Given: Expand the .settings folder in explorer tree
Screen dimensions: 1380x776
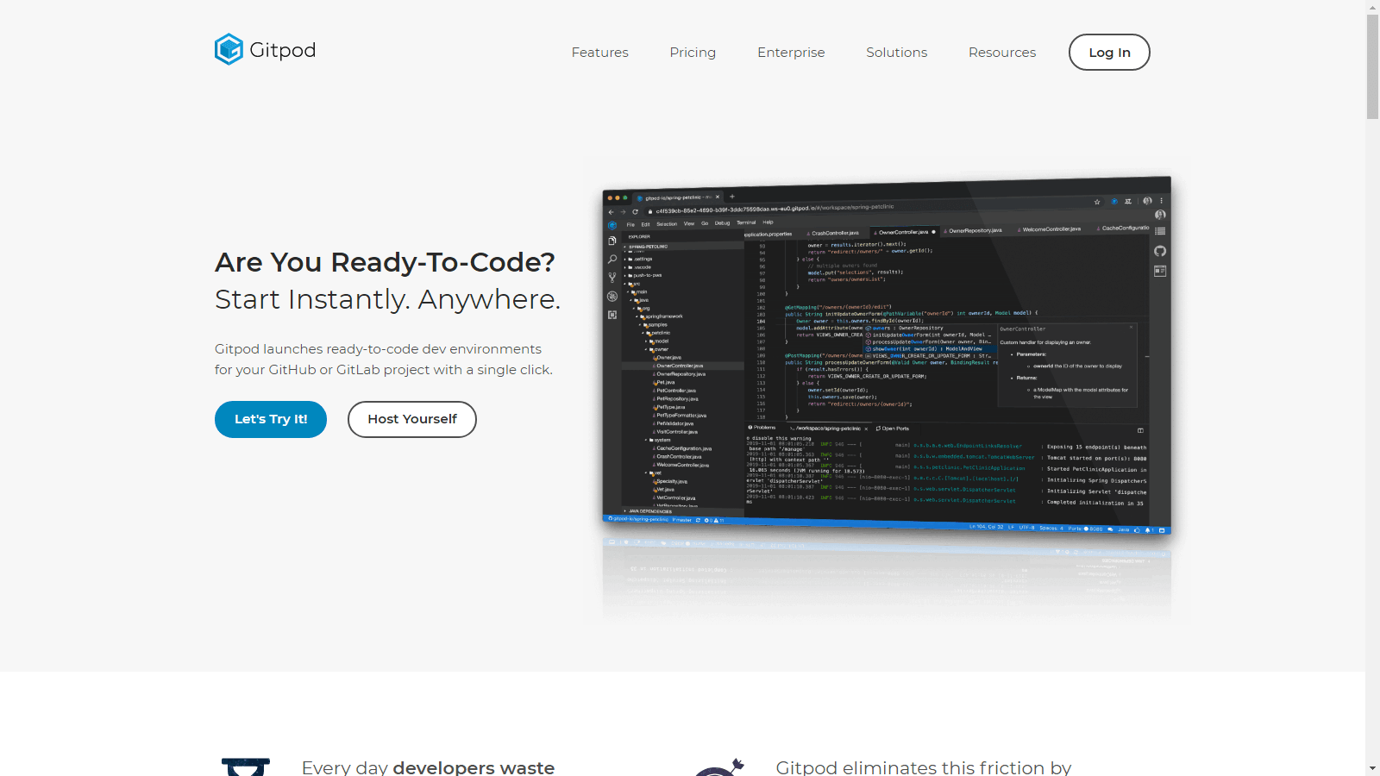Looking at the screenshot, I should (643, 259).
